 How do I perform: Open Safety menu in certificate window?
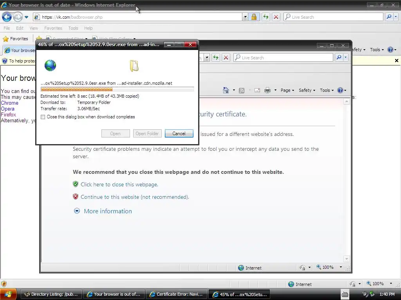pos(307,90)
